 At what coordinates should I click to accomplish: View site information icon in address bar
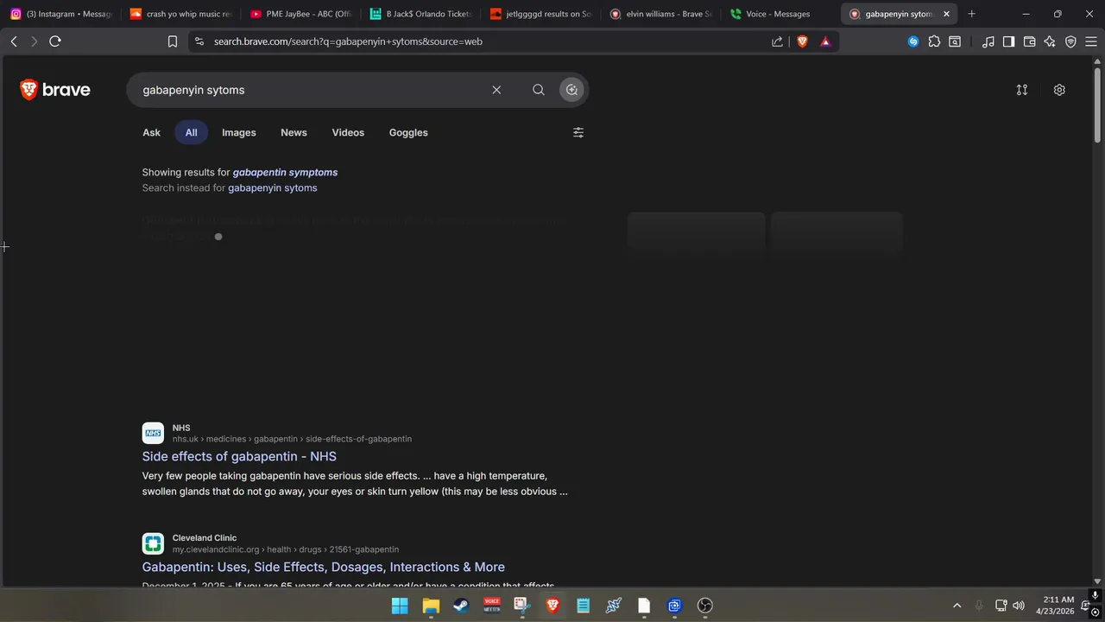(199, 41)
